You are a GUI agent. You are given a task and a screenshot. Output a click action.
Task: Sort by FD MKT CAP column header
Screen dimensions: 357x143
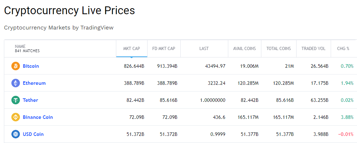coord(164,49)
